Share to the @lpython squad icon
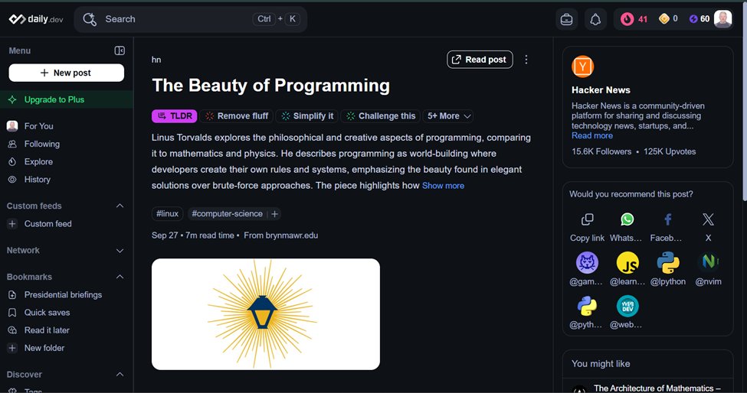Viewport: 747px width, 393px height. (x=668, y=262)
